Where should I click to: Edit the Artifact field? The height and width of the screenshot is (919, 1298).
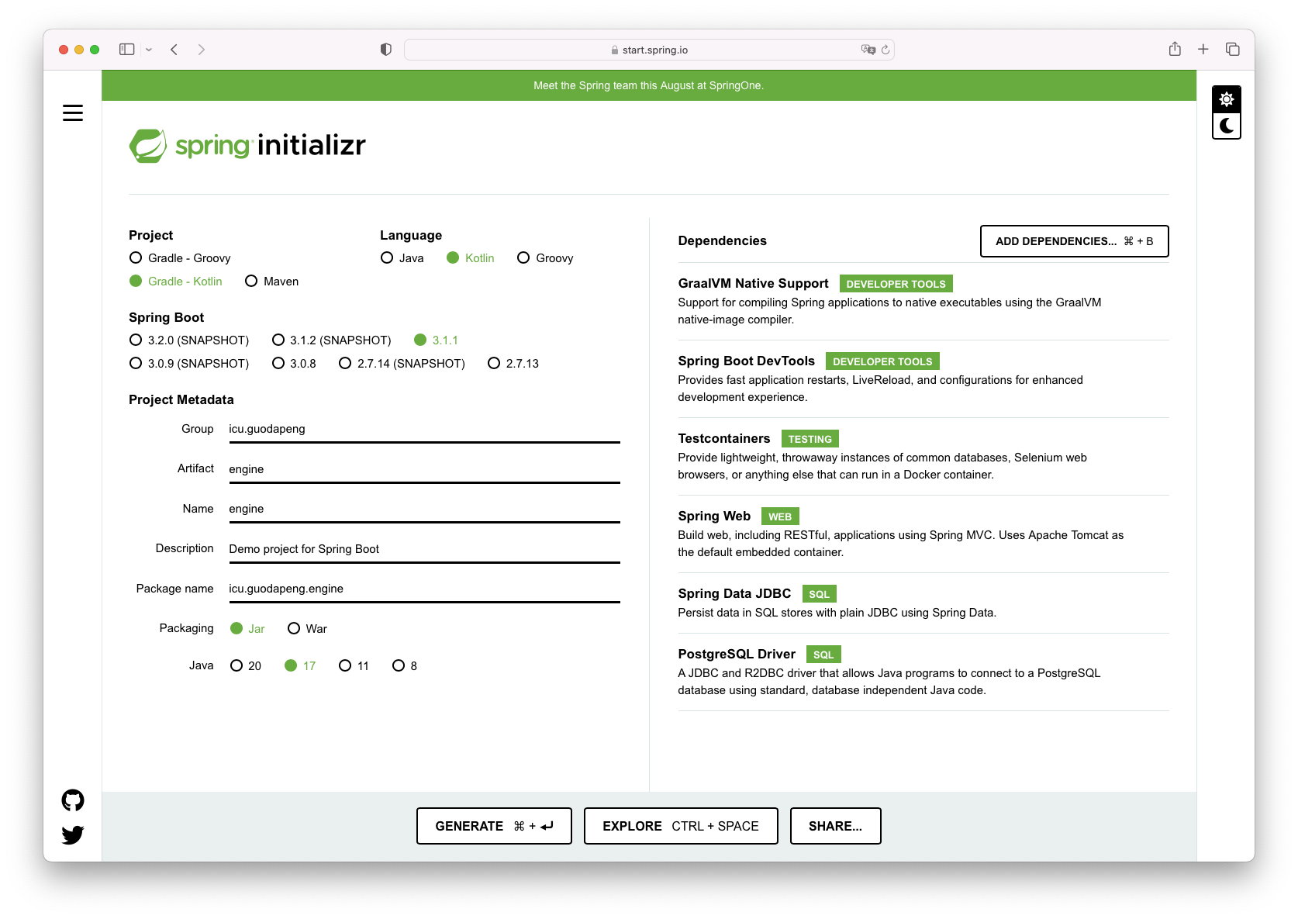[424, 469]
